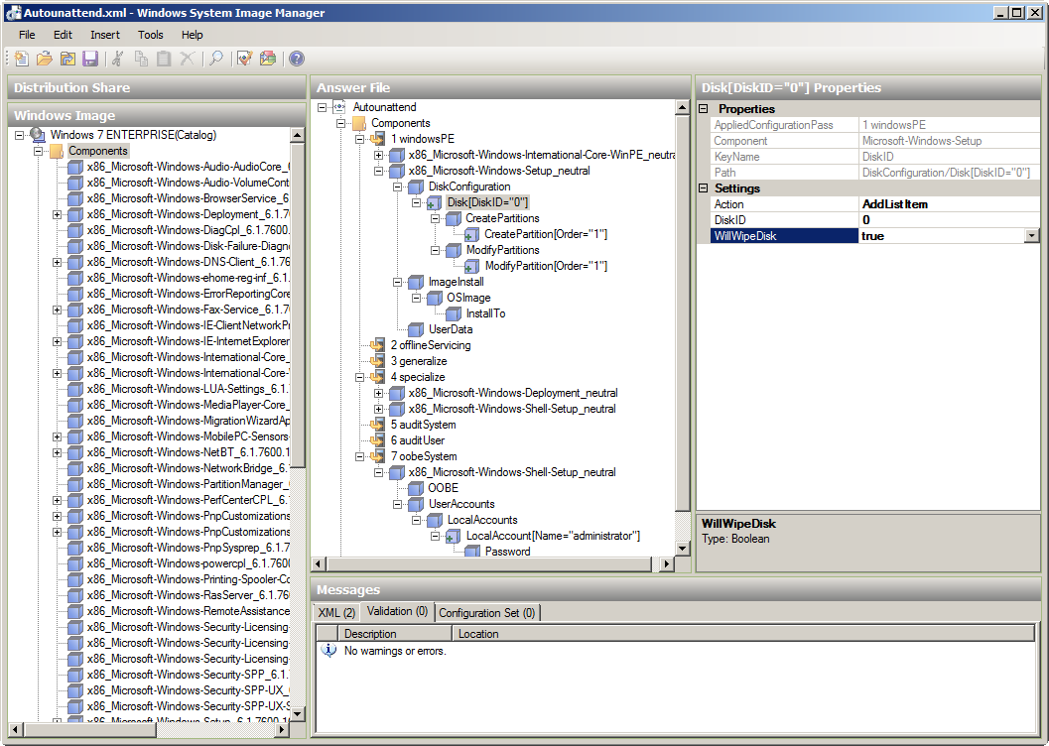
Task: Click the Delete X toolbar icon
Action: [x=188, y=59]
